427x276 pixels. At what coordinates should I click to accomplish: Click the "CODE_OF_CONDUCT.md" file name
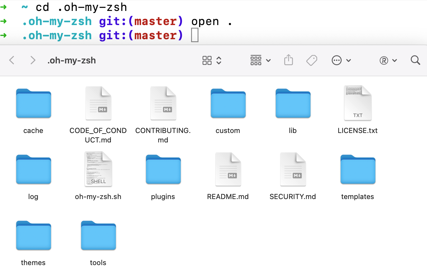pos(98,135)
